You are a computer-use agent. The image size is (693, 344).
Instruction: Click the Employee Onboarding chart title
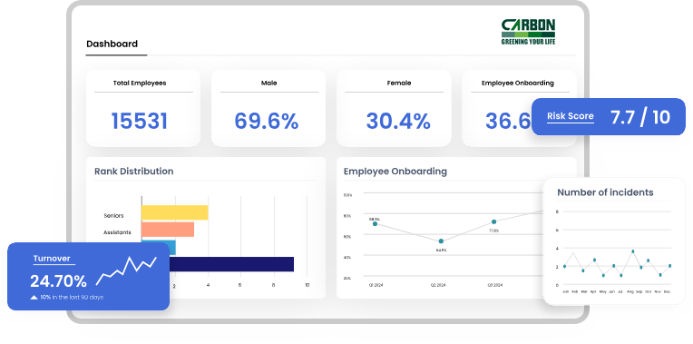[x=395, y=172]
